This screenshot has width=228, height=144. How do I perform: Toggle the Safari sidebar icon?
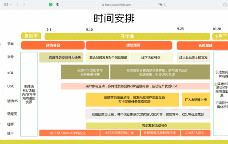pos(6,4)
